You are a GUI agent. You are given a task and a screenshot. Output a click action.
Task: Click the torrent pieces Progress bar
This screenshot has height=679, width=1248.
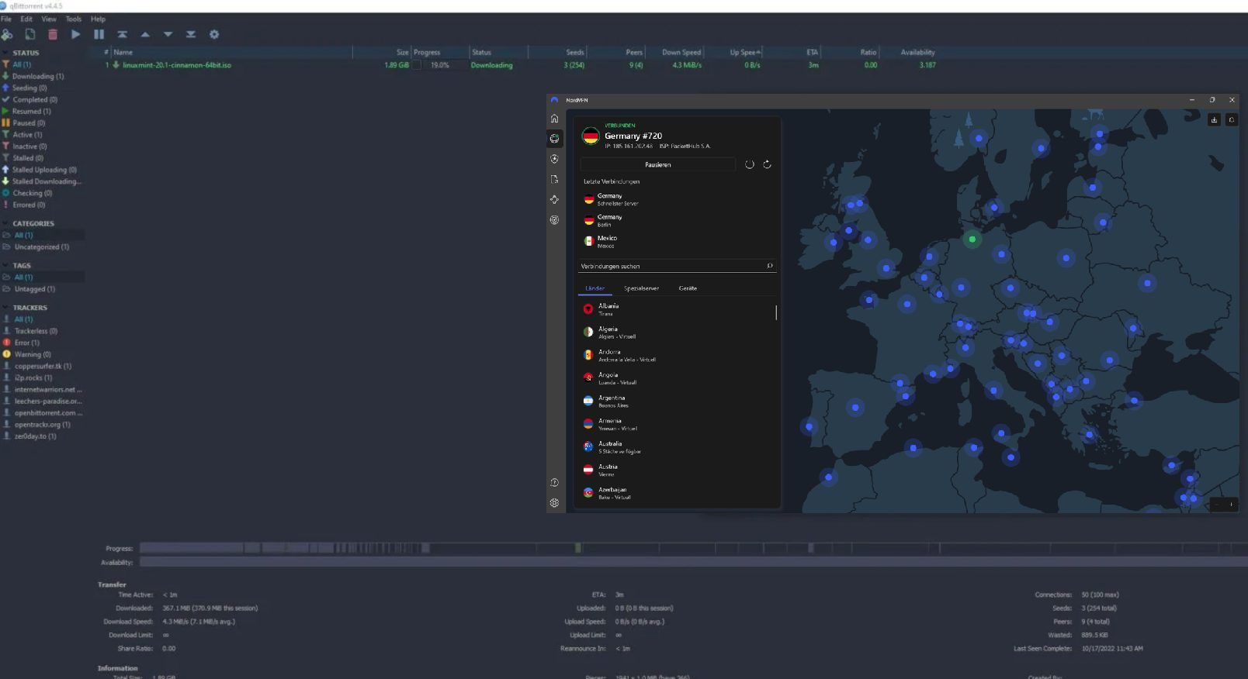pyautogui.click(x=694, y=548)
